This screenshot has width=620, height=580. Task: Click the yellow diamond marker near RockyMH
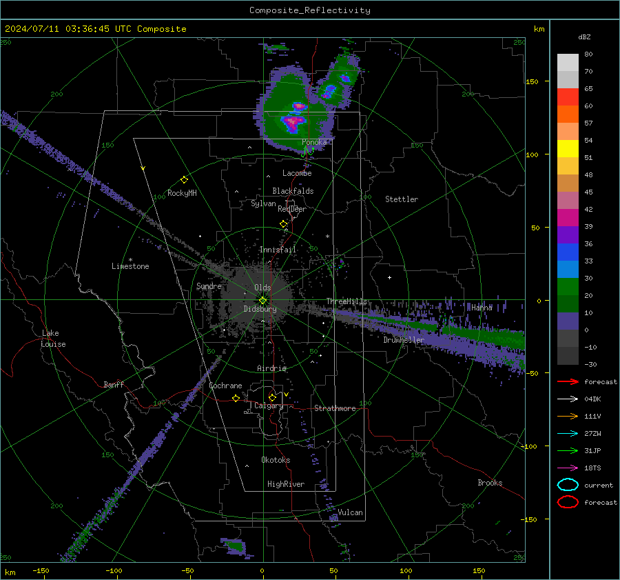pyautogui.click(x=184, y=180)
